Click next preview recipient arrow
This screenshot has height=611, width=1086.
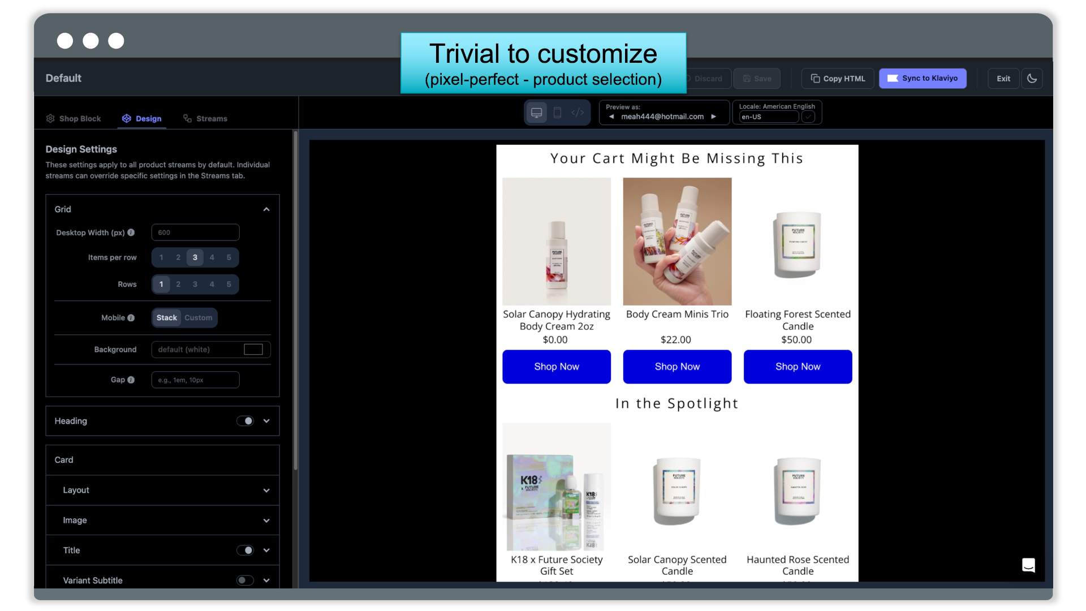[714, 117]
